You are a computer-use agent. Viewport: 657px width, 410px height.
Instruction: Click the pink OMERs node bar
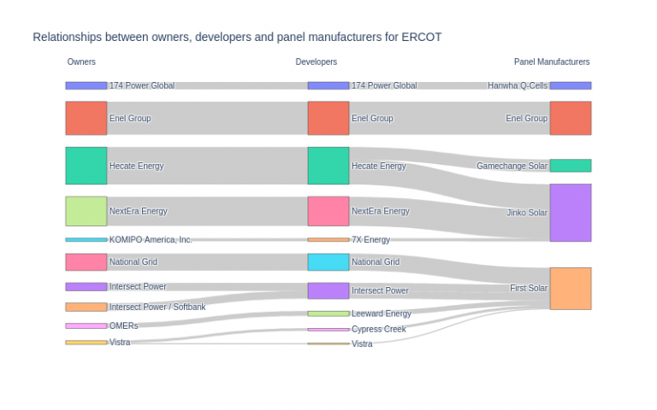point(86,326)
